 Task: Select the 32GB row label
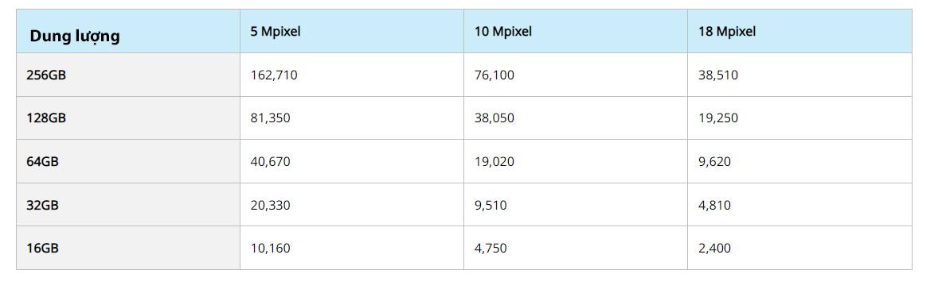point(128,205)
